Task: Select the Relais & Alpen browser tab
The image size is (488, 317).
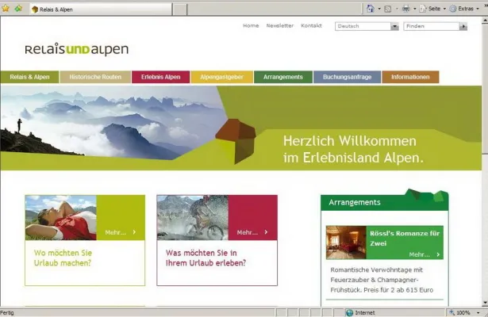Action: pyautogui.click(x=101, y=10)
